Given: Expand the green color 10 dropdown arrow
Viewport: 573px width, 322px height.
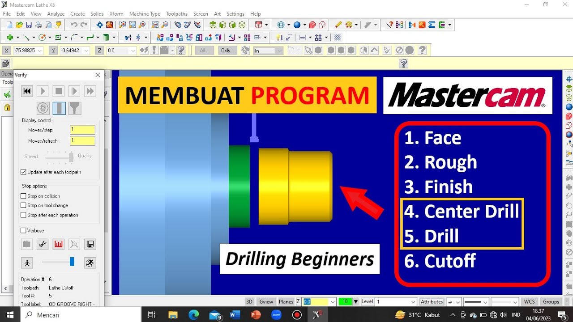Looking at the screenshot, I should pyautogui.click(x=355, y=302).
